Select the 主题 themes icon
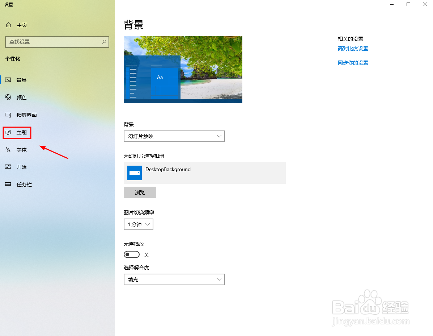Image resolution: width=433 pixels, height=336 pixels. 8,133
